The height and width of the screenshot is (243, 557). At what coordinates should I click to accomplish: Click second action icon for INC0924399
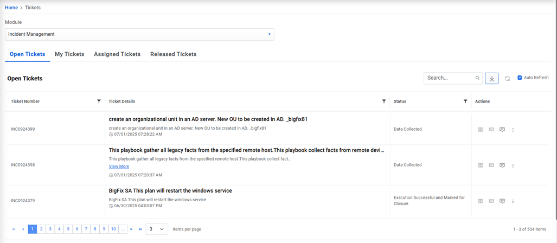coord(491,130)
